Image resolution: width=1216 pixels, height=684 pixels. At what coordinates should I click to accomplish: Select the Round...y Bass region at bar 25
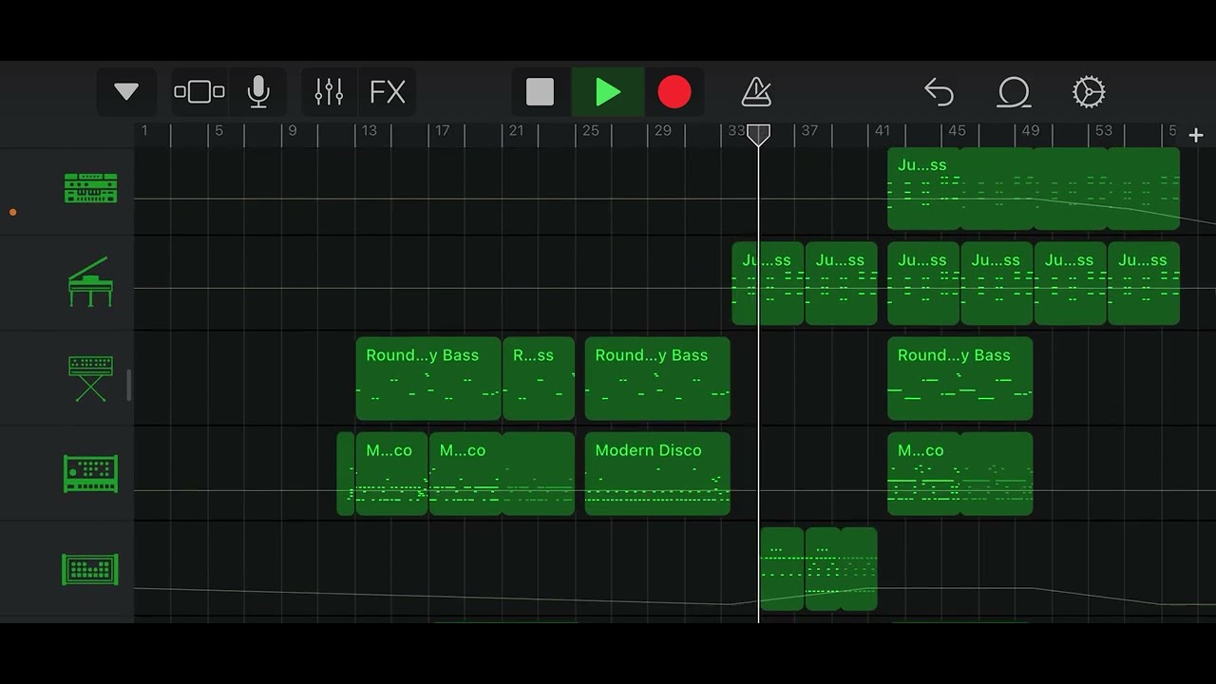(x=657, y=378)
